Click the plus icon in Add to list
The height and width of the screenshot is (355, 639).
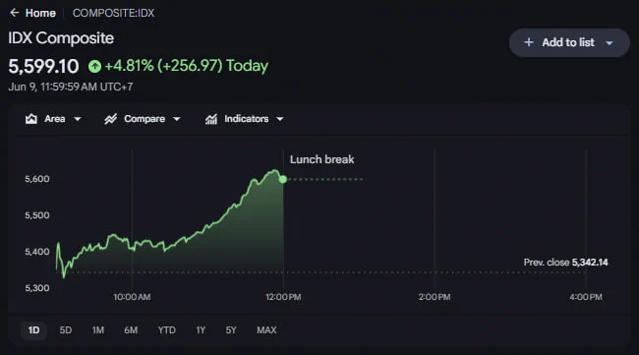coord(529,42)
